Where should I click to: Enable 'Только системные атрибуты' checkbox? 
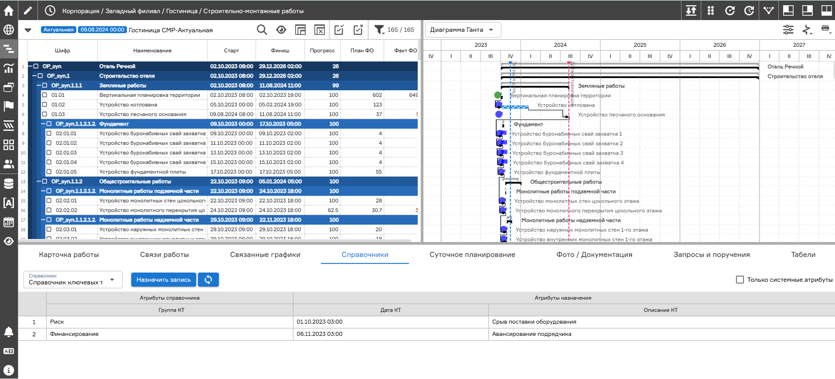(x=740, y=280)
